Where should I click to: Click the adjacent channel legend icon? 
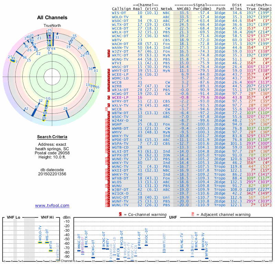click(193, 214)
